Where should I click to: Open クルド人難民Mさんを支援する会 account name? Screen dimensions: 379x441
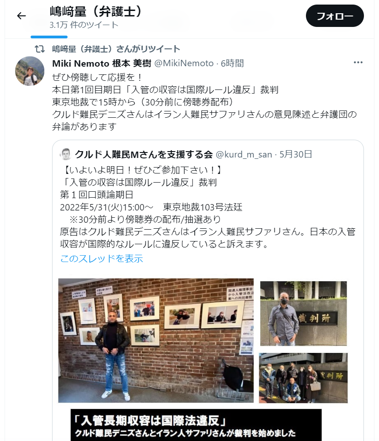point(143,154)
